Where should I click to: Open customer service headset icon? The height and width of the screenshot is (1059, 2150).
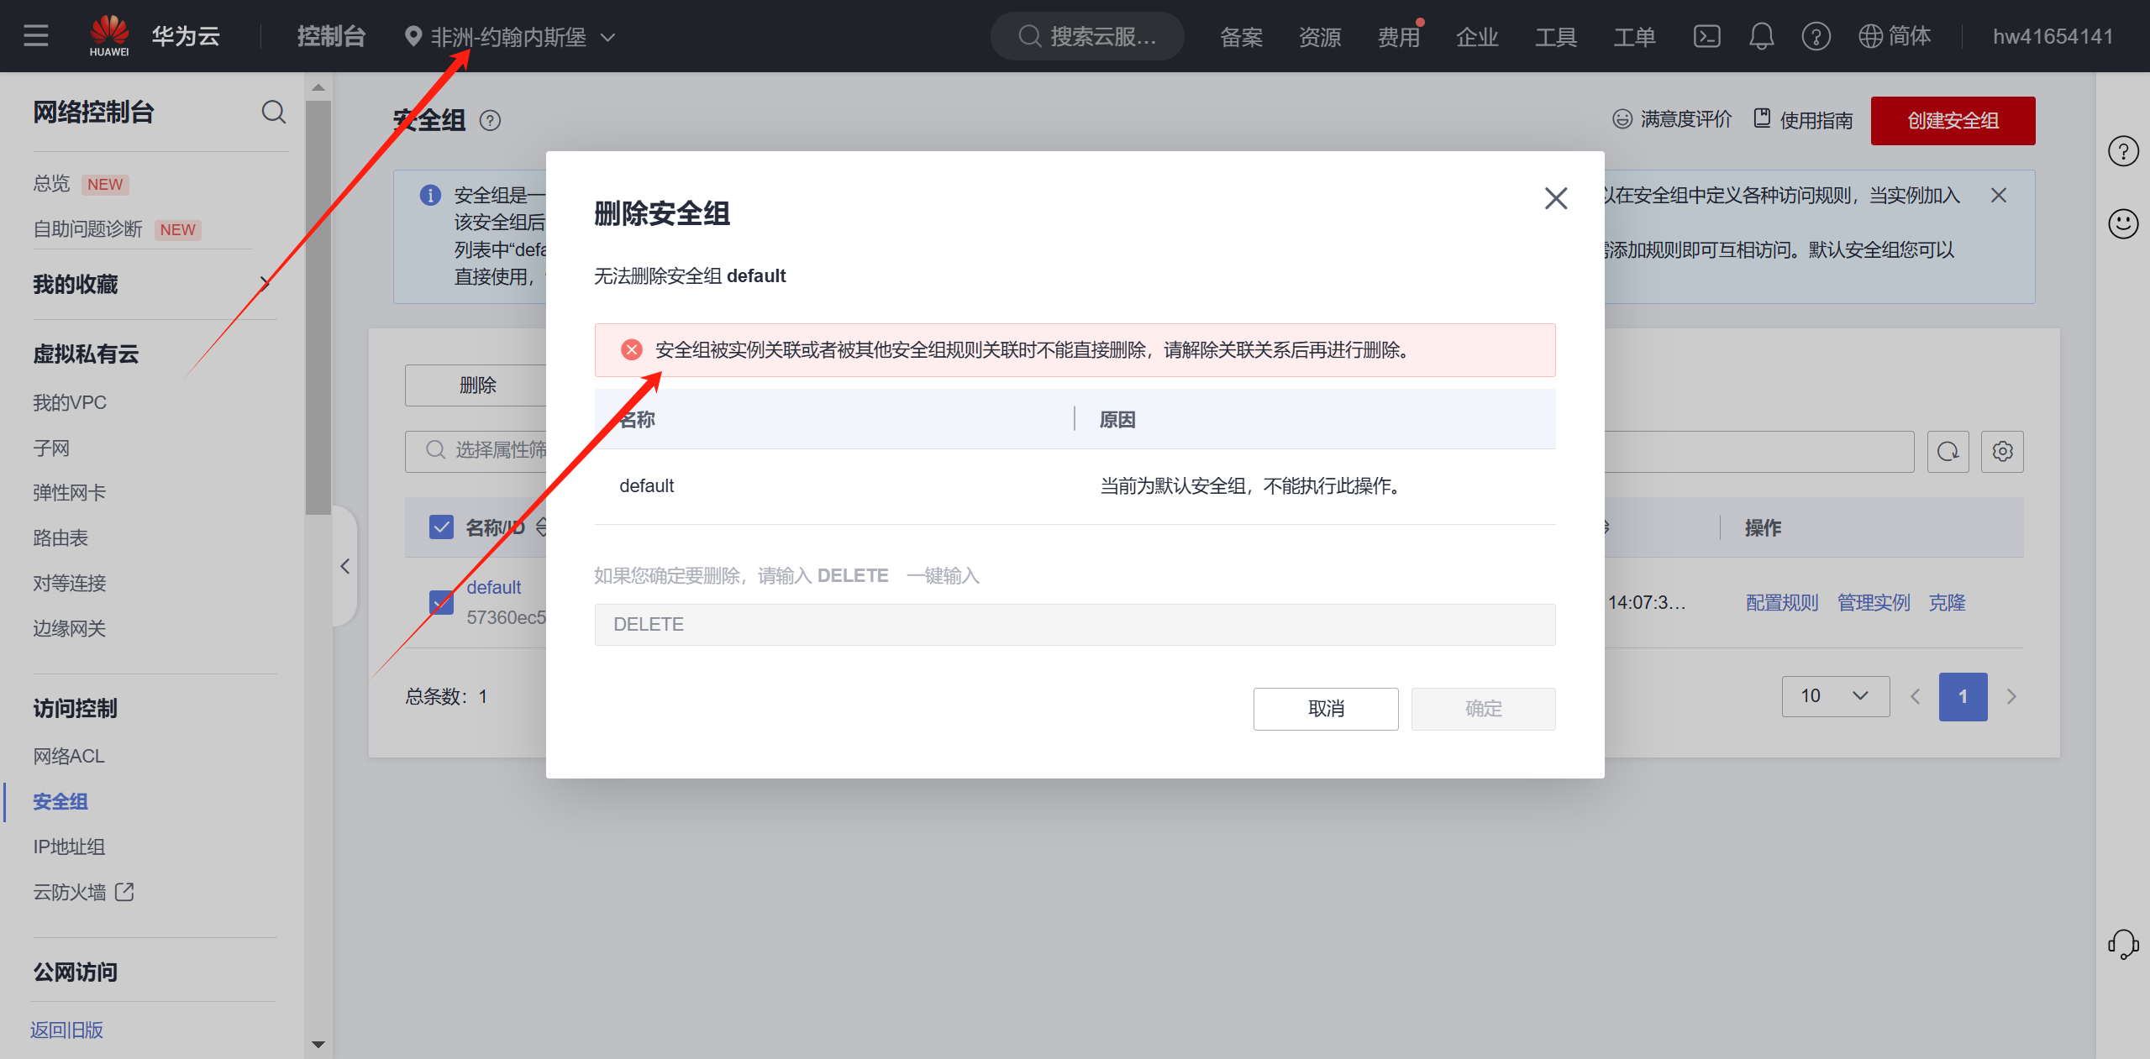point(2122,944)
